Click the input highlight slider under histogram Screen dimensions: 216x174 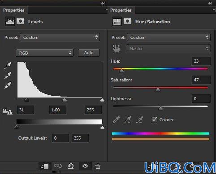(x=102, y=100)
